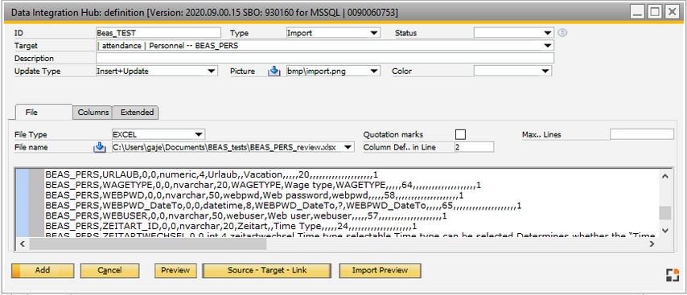687x295 pixels.
Task: Click the window layout icon in the bottom corner
Action: pyautogui.click(x=673, y=275)
